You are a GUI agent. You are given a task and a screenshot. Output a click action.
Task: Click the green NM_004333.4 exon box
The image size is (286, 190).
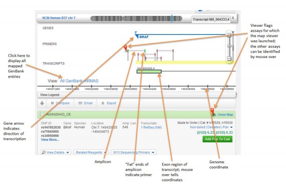click(x=149, y=72)
